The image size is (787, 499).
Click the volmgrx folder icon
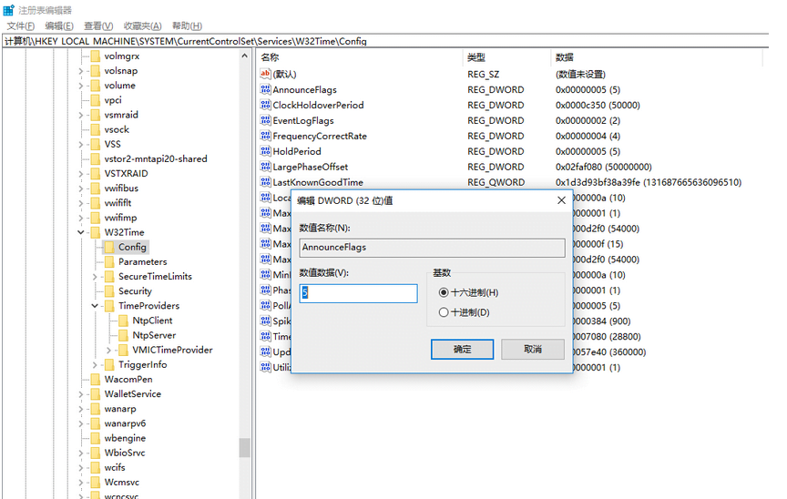(95, 56)
